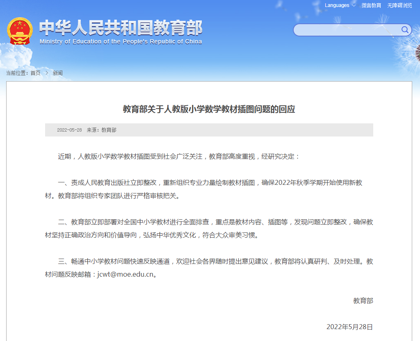Screen dimensions: 420x341
Task: Go to 首页 in breadcrumb
Action: click(x=35, y=73)
